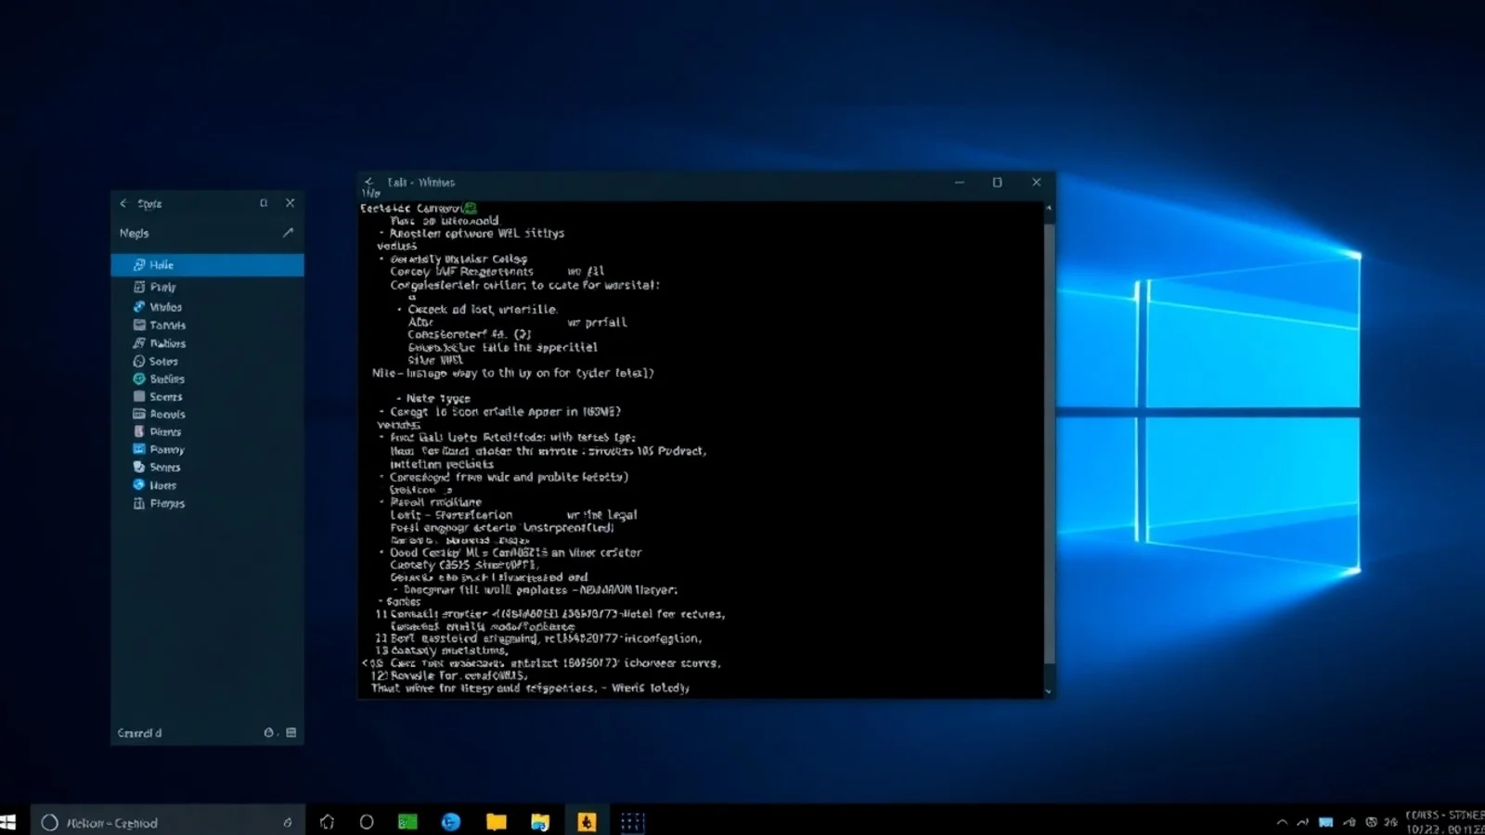Click the icon beside Sotes in sidebar
This screenshot has height=835, width=1485.
pos(139,361)
